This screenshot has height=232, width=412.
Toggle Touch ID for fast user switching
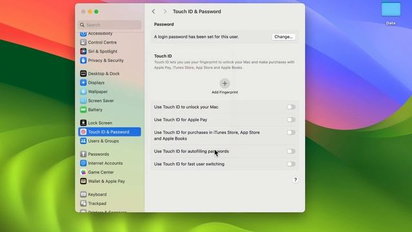point(291,164)
